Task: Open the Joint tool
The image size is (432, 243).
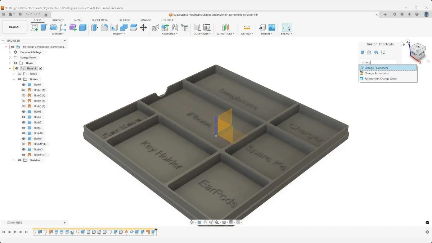Action: click(175, 27)
